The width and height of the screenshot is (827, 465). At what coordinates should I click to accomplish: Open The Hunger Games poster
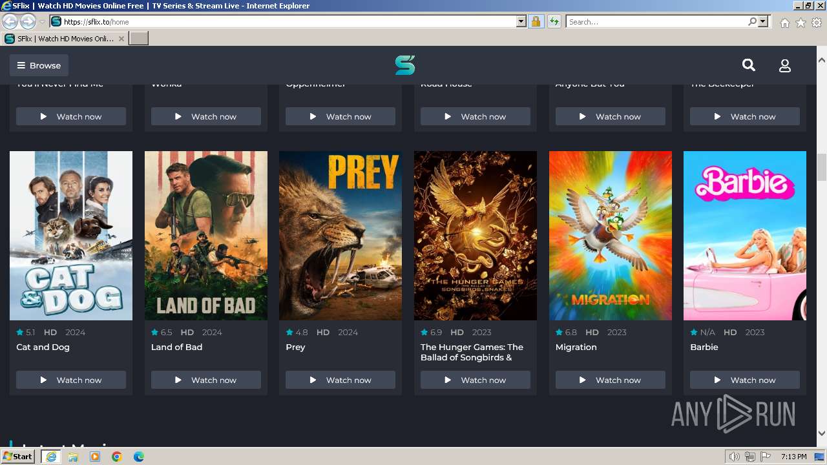[x=476, y=236]
